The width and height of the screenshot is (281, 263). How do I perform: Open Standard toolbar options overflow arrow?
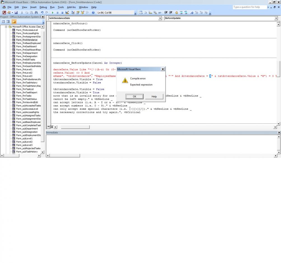(135, 13)
